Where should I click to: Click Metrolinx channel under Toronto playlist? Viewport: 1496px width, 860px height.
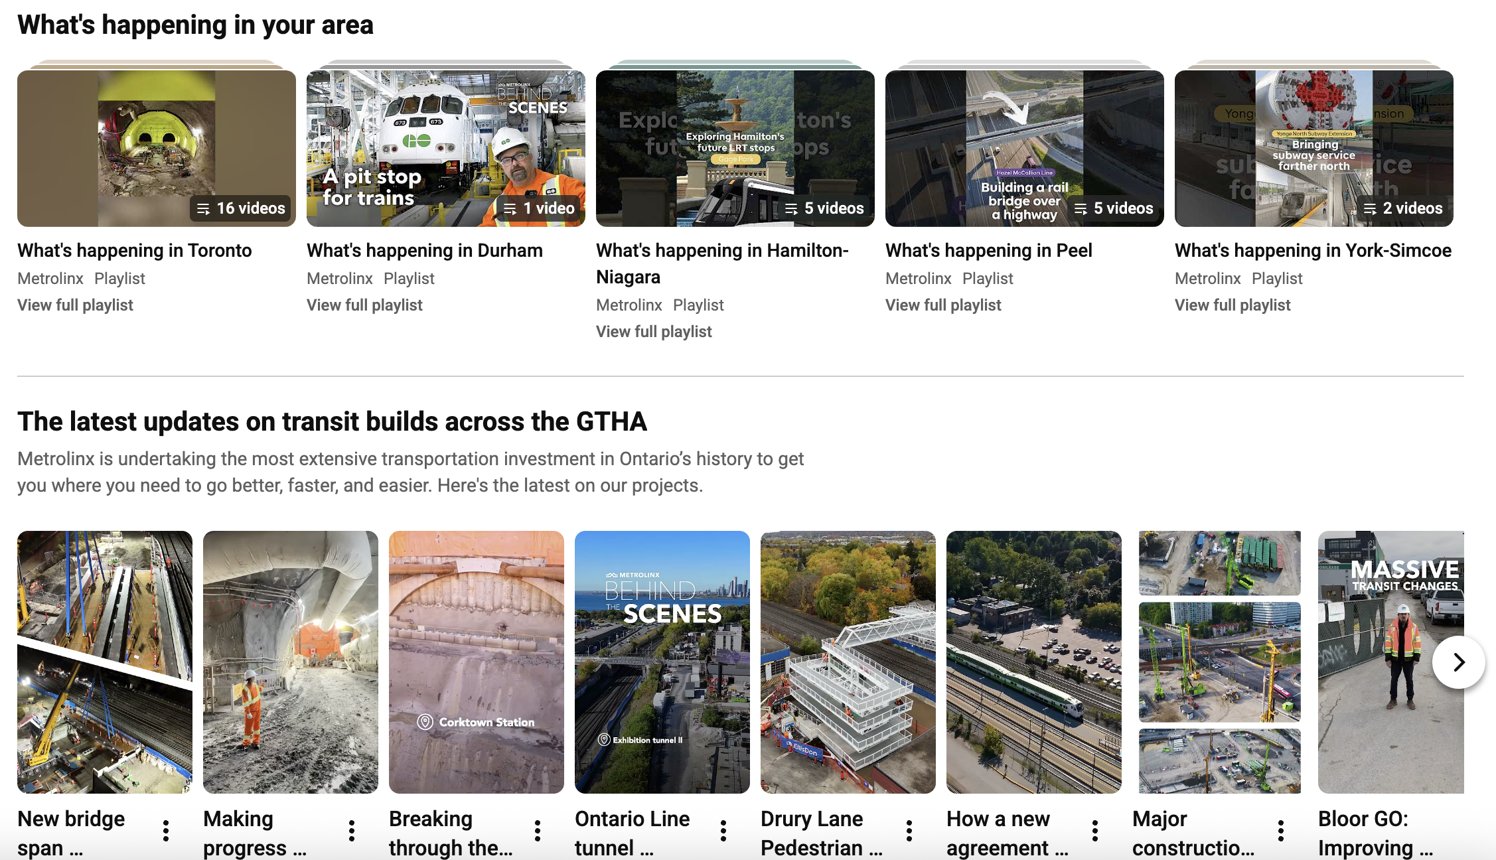coord(50,279)
